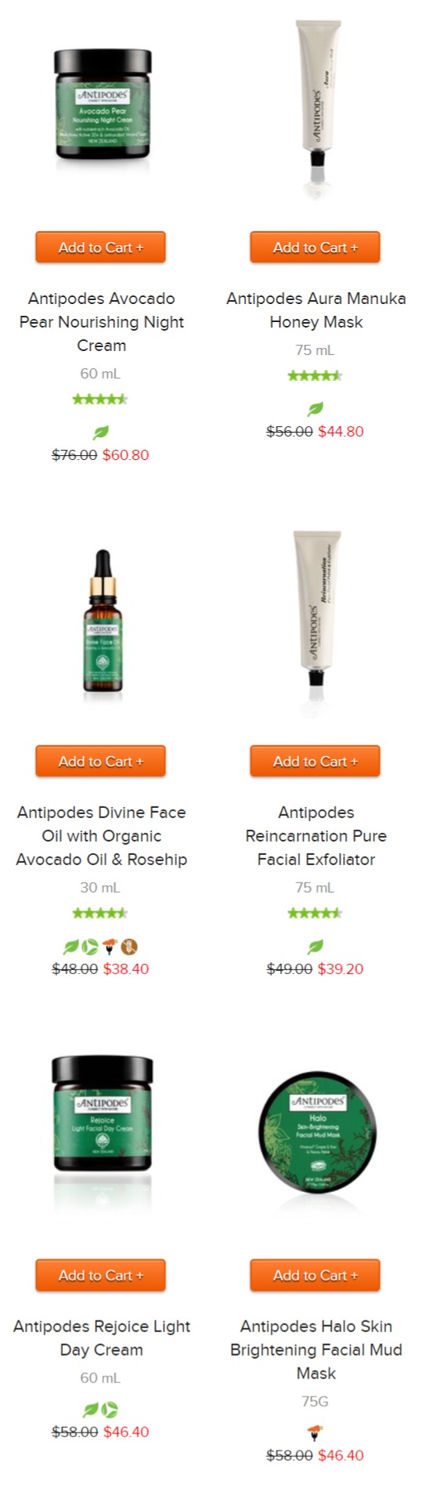Click the carrot-on-fork vegan icon for Divine Face Oil
Viewport: 433px width, 1503px height.
(110, 947)
